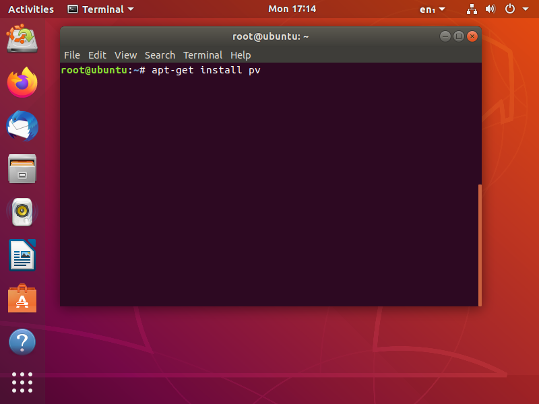Screen dimensions: 539x404
Task: Open Thunderbird mail from the dock
Action: pos(22,126)
